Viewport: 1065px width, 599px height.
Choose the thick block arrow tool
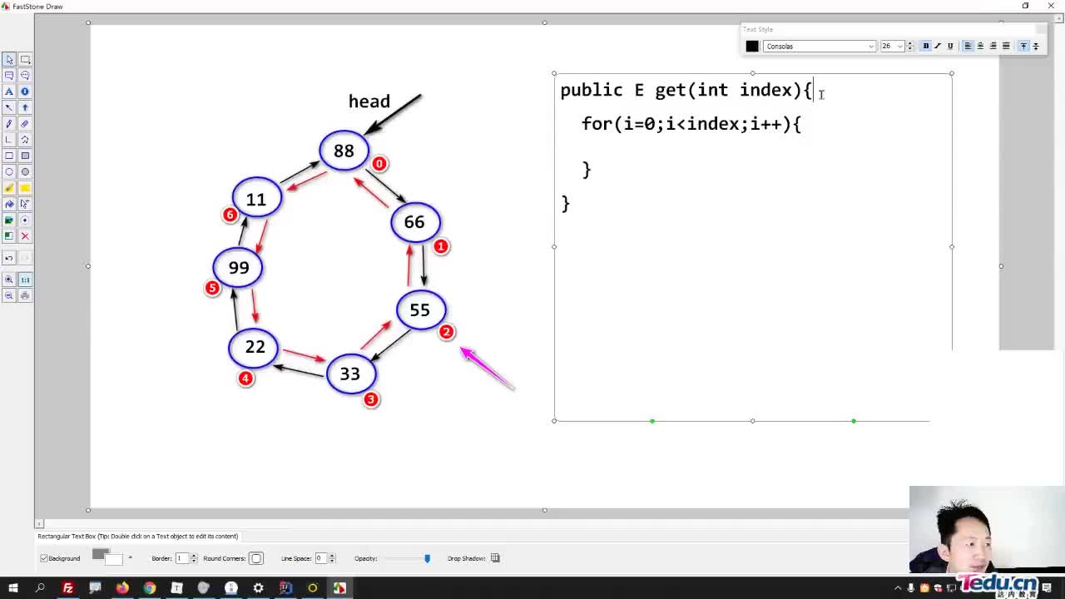(25, 107)
